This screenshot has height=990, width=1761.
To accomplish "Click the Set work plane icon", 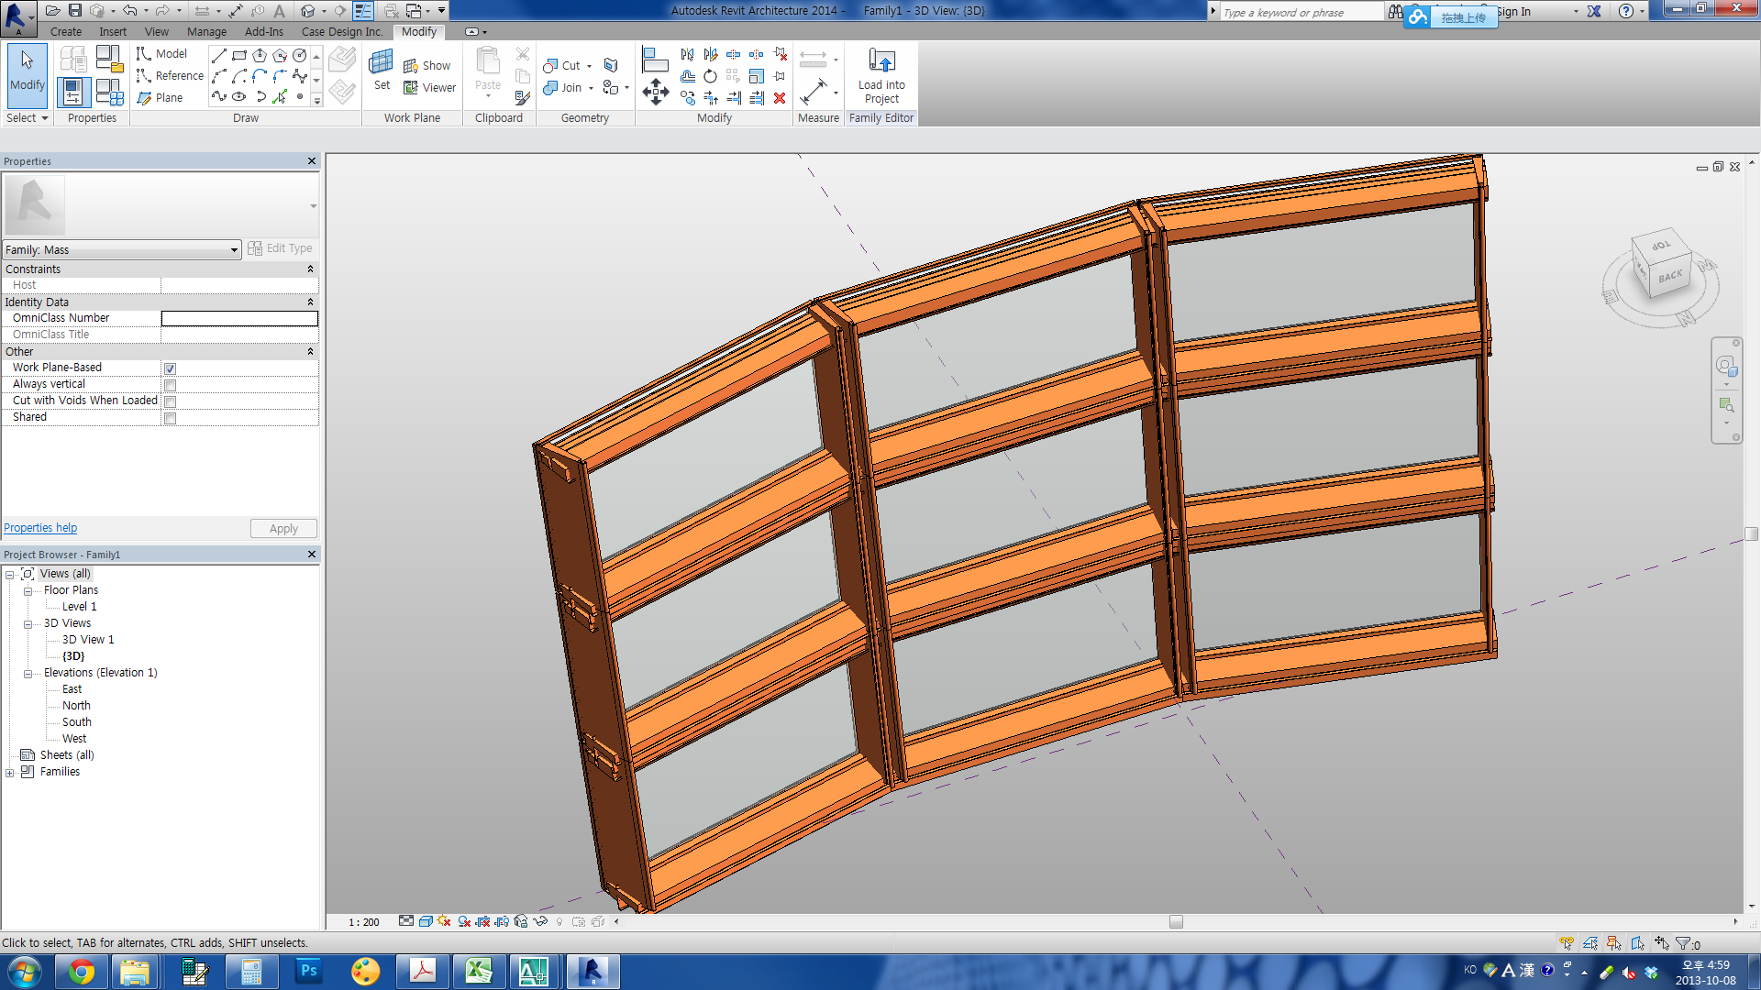I will [x=382, y=71].
